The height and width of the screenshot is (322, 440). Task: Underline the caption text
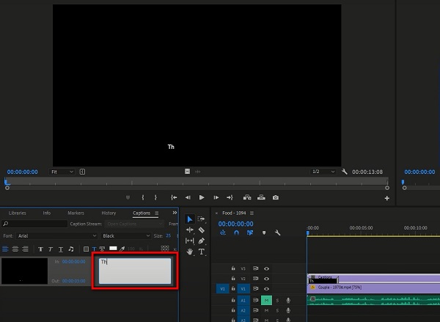(x=61, y=249)
